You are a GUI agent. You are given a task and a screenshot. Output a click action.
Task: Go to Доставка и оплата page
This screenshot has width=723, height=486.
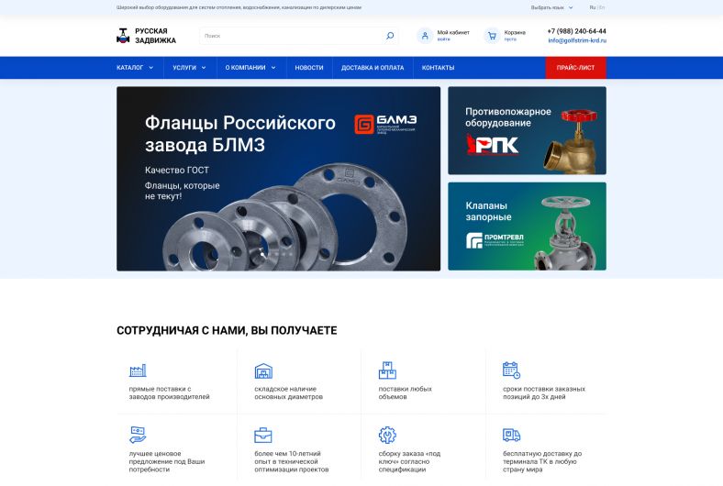(373, 68)
